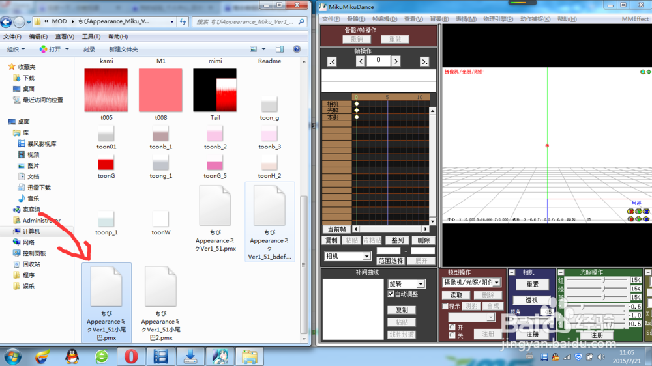Image resolution: width=652 pixels, height=366 pixels.
Task: Click the 新建文件夹 button in Explorer
Action: click(x=123, y=49)
